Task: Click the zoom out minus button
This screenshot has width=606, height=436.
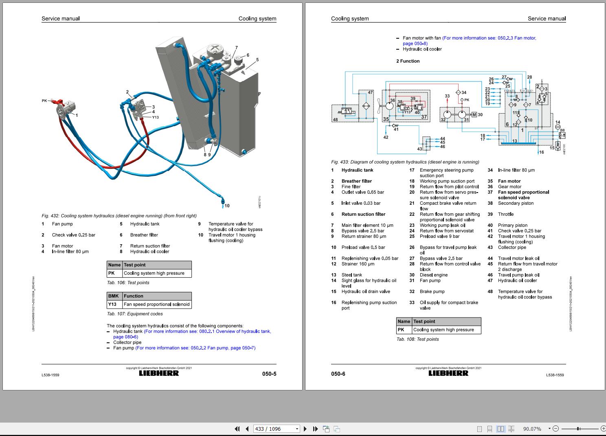Action: [555, 429]
